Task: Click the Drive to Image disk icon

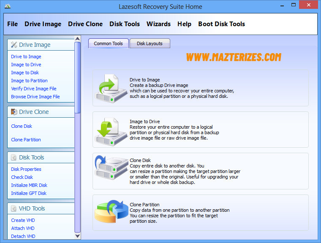Action: coord(112,88)
